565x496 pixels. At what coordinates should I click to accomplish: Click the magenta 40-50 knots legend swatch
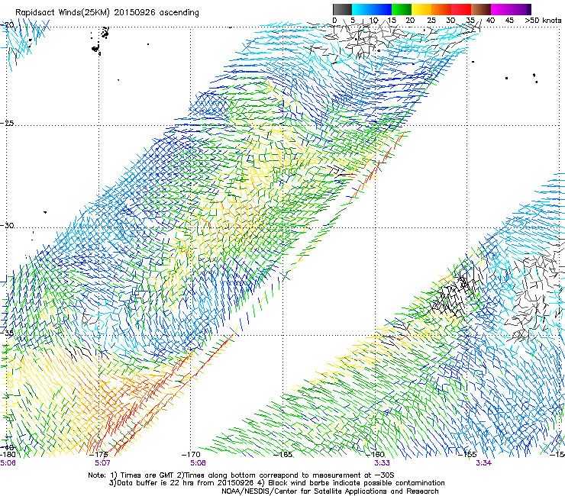511,9
